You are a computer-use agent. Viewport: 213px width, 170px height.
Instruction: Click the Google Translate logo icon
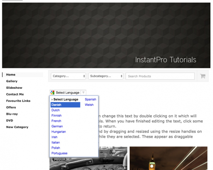[x=53, y=93]
